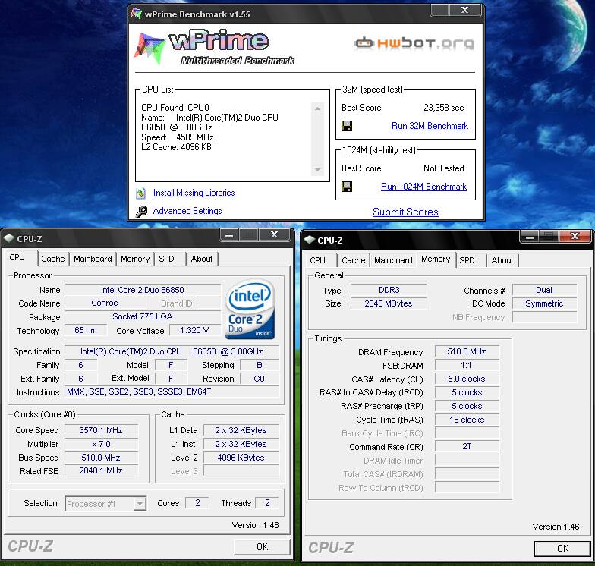Click the 1024M score Not Tested
This screenshot has height=566, width=595.
click(443, 168)
